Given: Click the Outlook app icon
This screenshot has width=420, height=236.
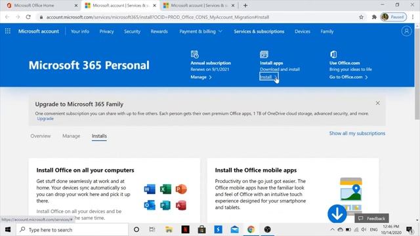Looking at the screenshot, I should point(150,205).
